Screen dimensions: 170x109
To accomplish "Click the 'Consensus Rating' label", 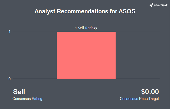I will (27, 99).
